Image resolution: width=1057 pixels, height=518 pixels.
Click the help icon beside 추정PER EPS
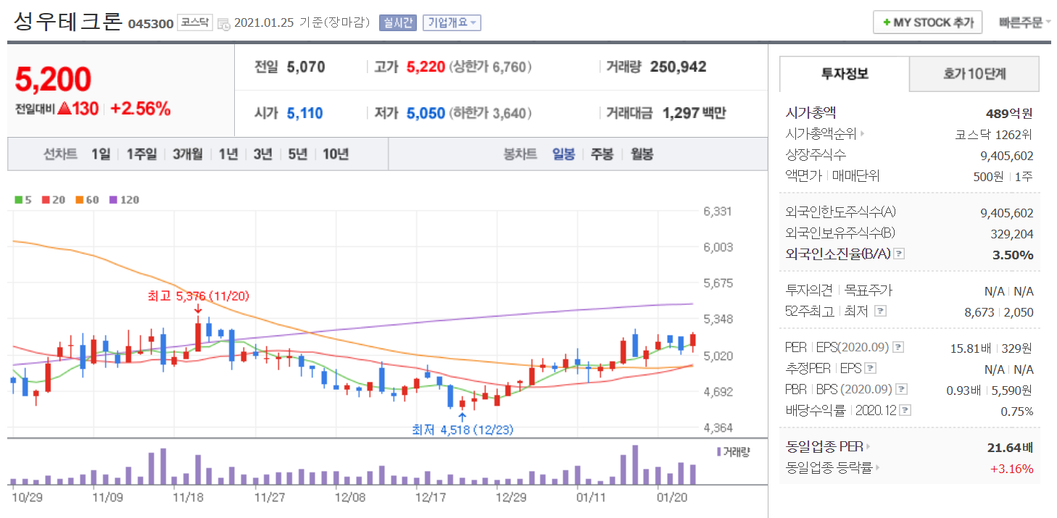pyautogui.click(x=871, y=369)
